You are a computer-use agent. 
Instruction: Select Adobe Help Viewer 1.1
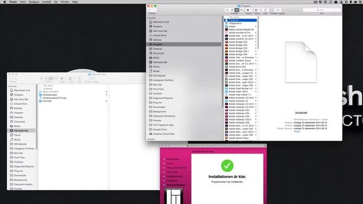coord(240,95)
